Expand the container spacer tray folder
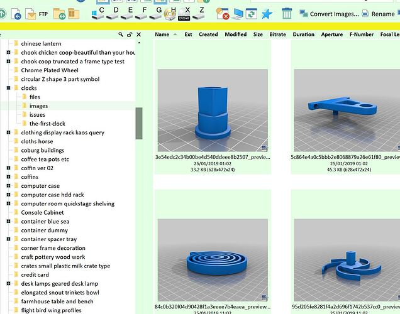 [x=8, y=239]
